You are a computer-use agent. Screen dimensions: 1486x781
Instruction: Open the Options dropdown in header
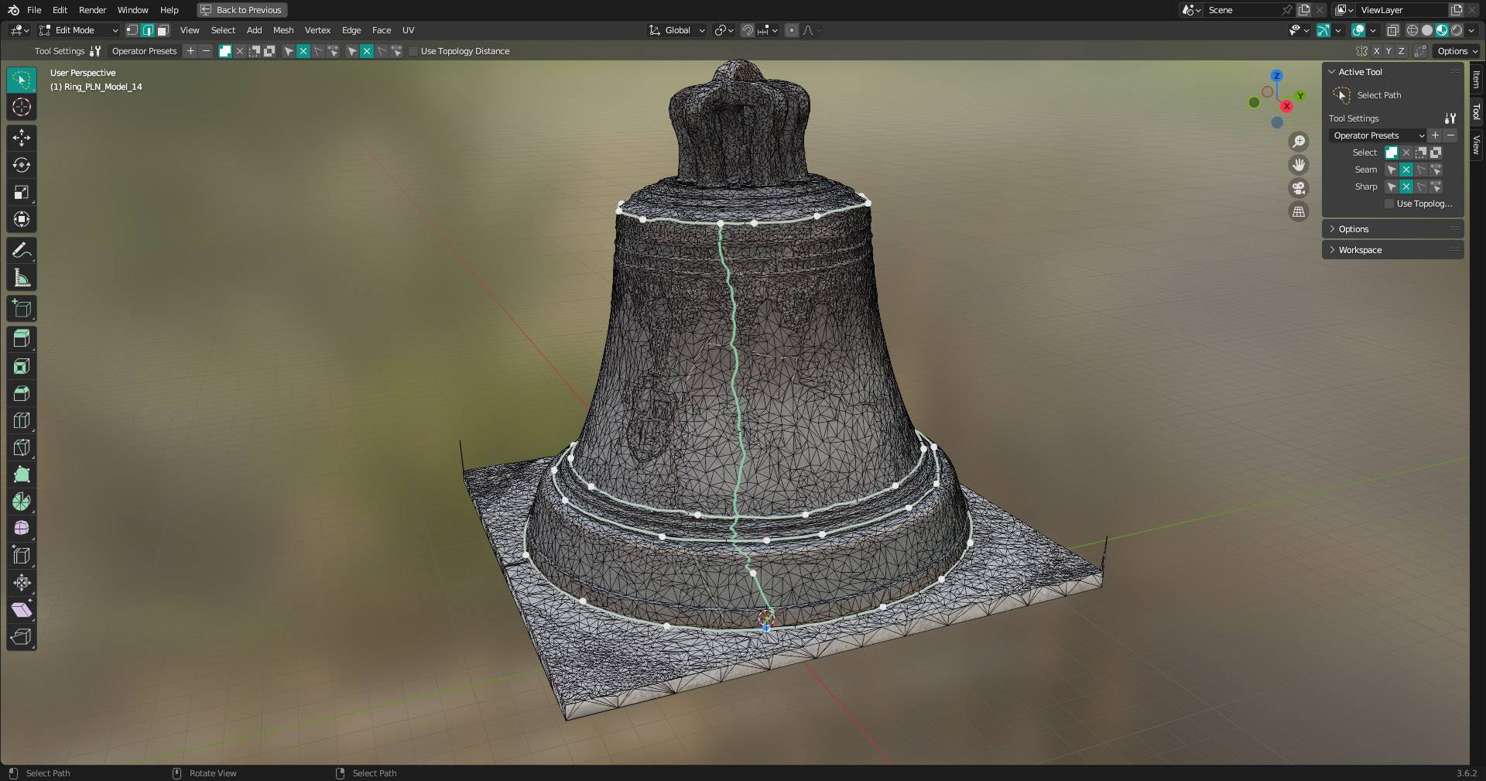pyautogui.click(x=1457, y=51)
